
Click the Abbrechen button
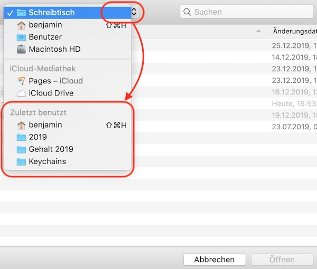point(215,260)
